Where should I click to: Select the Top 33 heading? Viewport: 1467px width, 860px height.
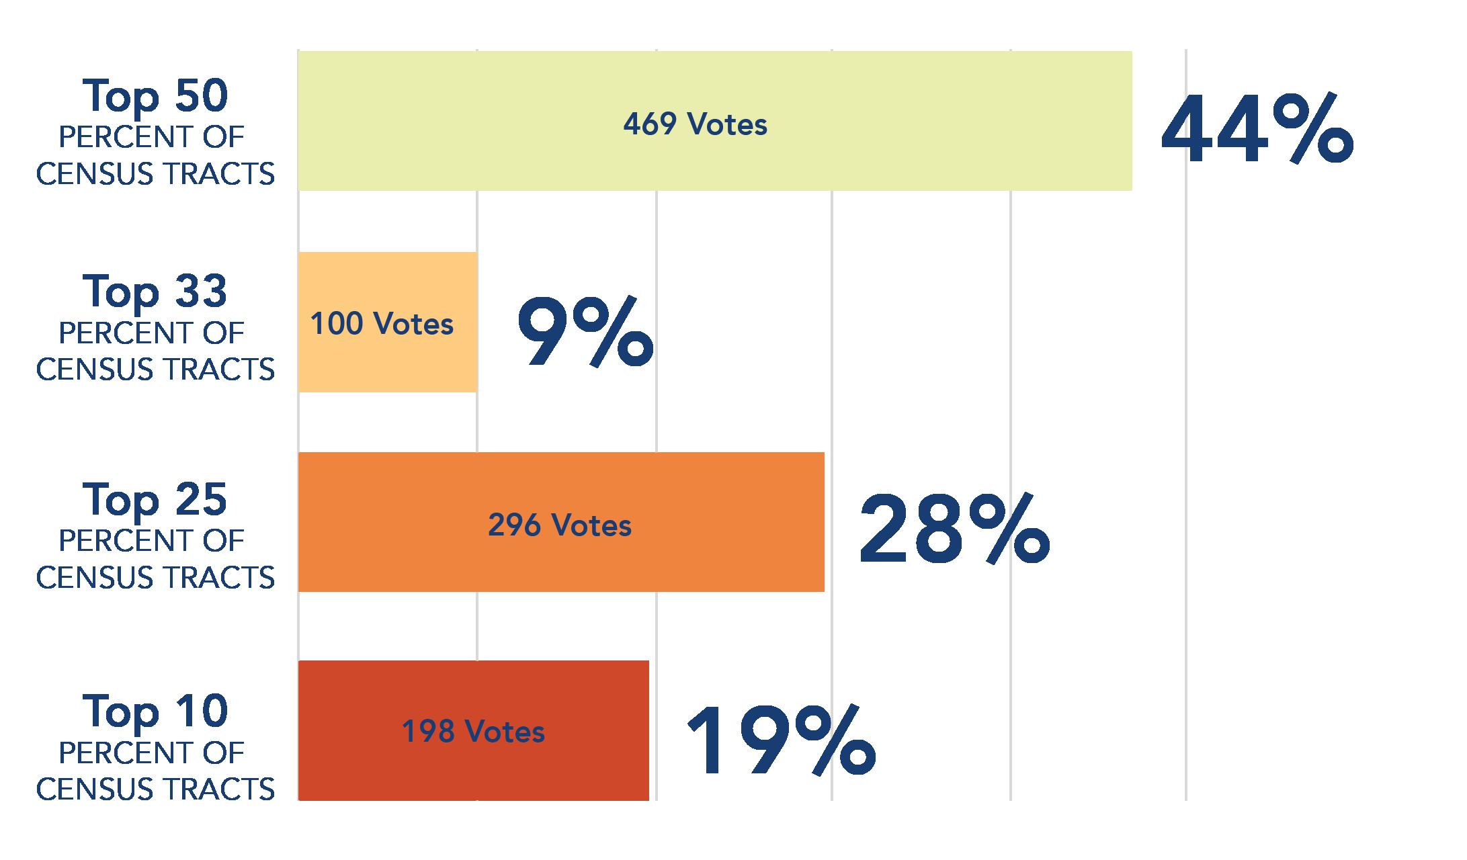coord(155,293)
